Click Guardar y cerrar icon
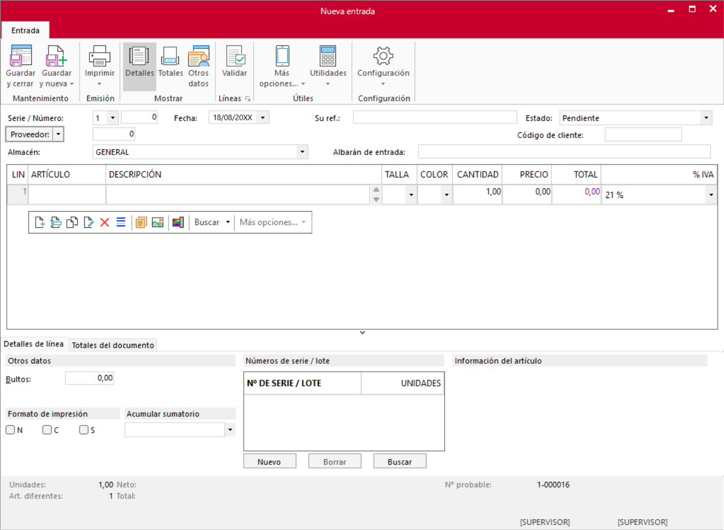This screenshot has height=530, width=724. (21, 55)
